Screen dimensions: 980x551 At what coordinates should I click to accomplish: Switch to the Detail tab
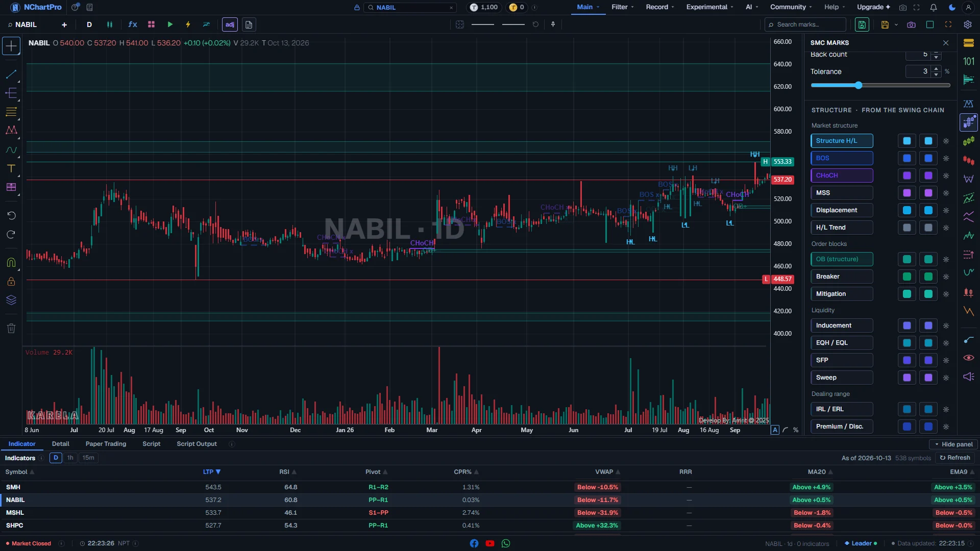[61, 444]
